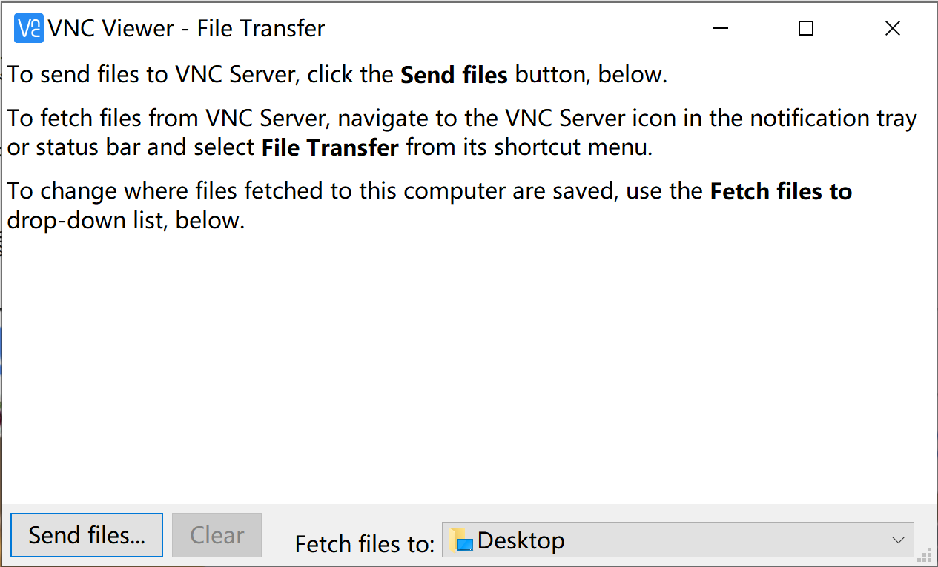Click the sentence starting "To send files to VNC Server"

(337, 75)
